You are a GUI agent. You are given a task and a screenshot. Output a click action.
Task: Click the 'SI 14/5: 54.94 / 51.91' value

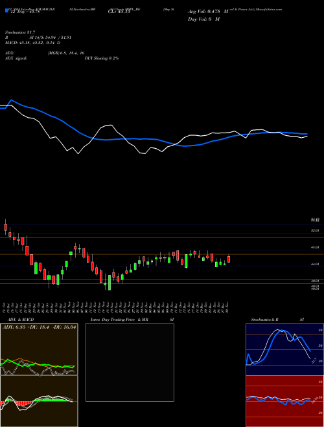click(x=50, y=38)
